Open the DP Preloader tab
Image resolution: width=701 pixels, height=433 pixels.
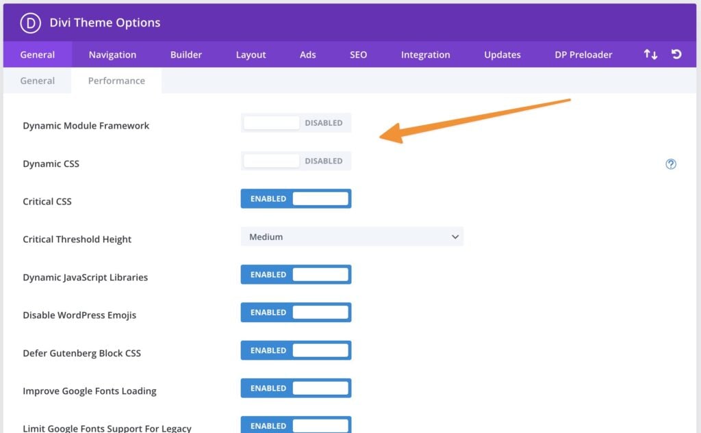pos(583,55)
